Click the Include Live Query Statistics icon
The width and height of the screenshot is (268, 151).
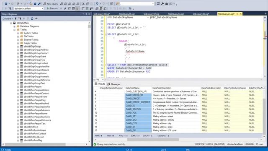87,8
